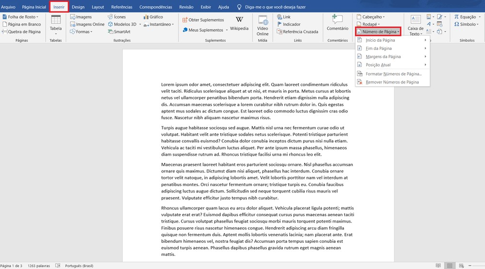Choose Remover Números de Página

(392, 82)
